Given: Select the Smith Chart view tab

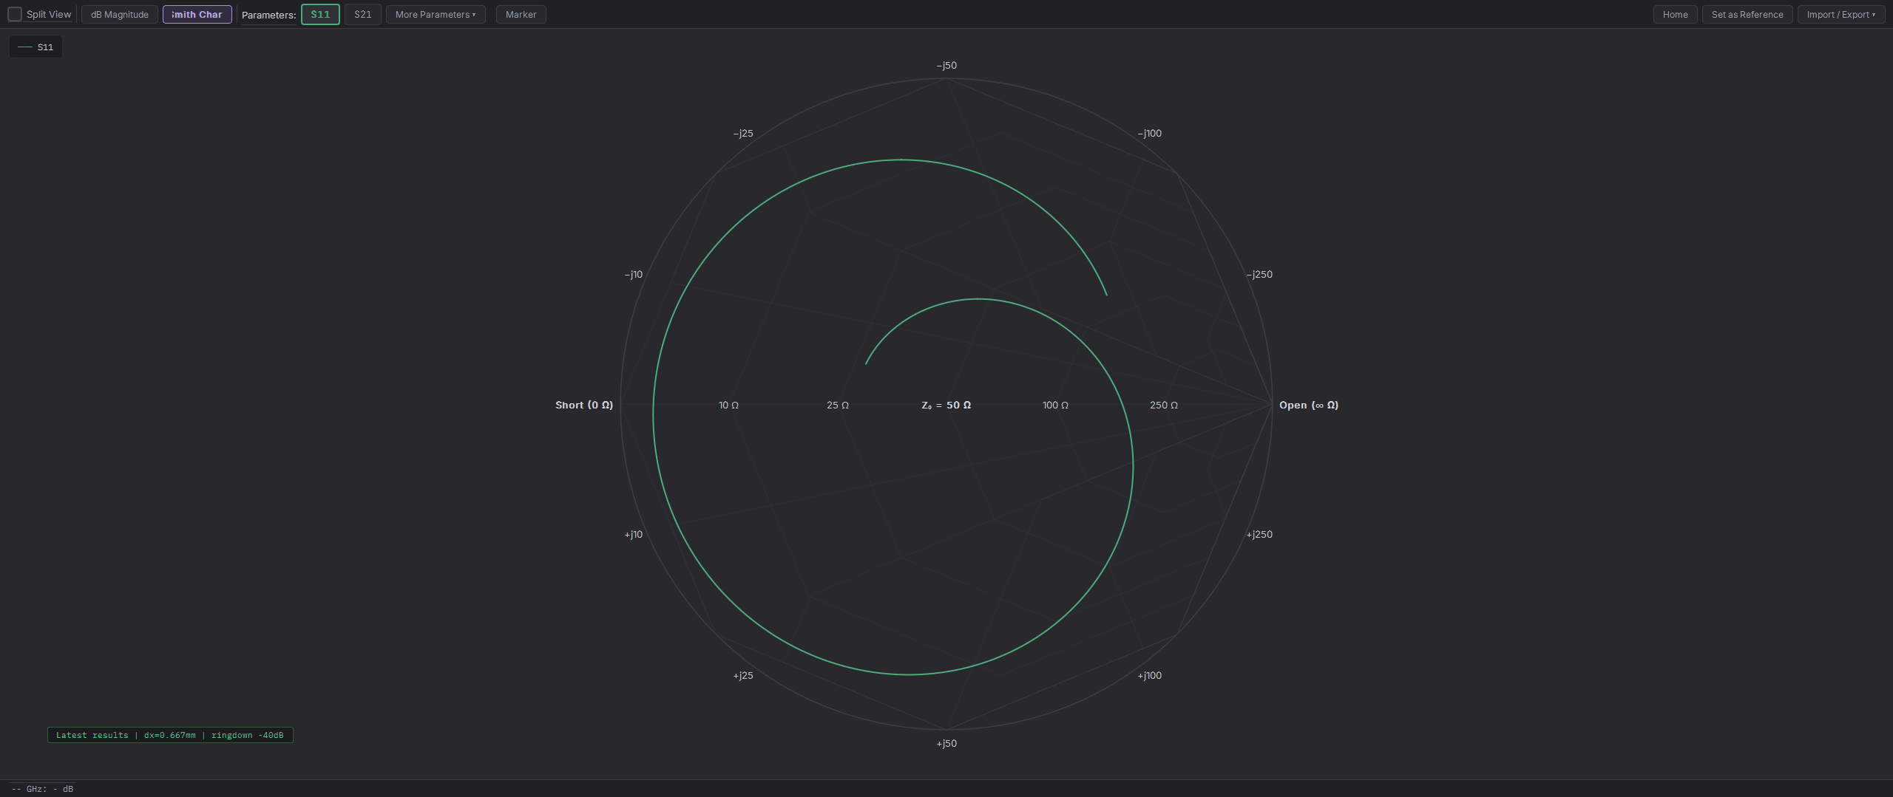Looking at the screenshot, I should click(x=197, y=14).
